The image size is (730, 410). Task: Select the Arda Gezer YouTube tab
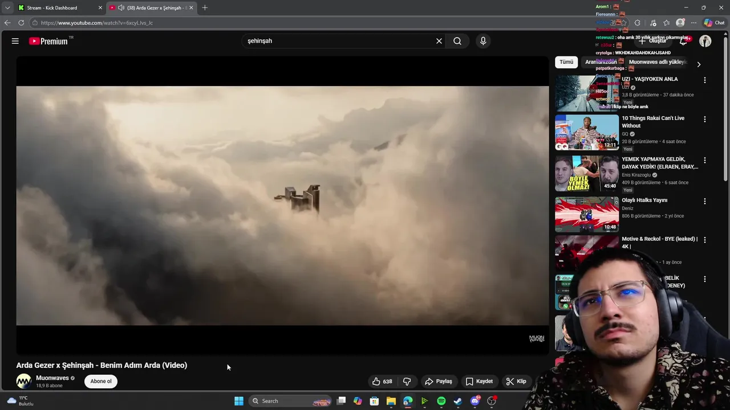coord(152,8)
